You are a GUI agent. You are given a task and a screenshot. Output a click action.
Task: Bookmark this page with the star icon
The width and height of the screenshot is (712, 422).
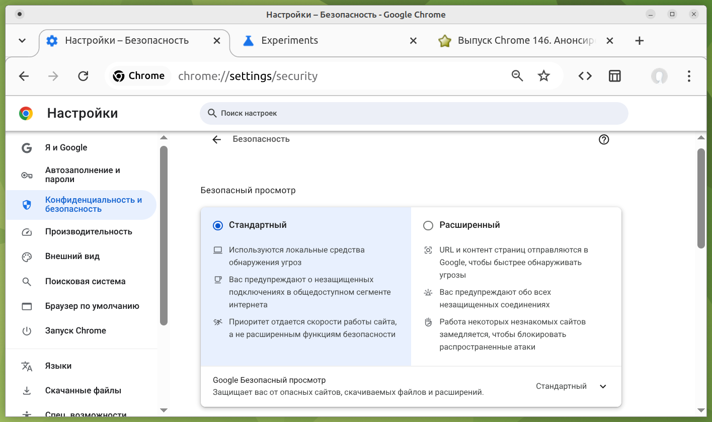click(x=544, y=76)
